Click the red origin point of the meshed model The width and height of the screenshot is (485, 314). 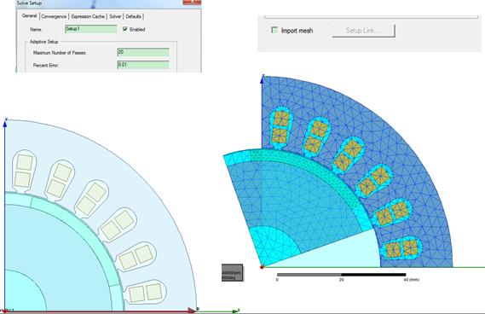tap(262, 267)
